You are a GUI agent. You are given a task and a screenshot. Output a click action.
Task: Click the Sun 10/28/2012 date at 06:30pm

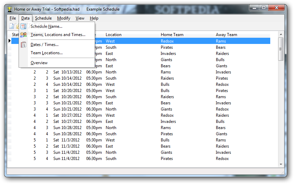tap(67, 134)
